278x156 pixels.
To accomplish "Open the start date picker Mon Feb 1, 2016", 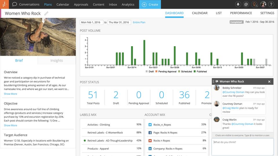I will pos(92,22).
